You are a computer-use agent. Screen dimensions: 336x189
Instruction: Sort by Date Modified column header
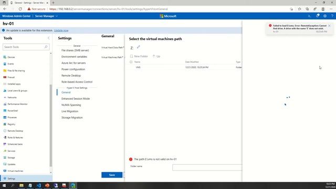tap(192, 62)
